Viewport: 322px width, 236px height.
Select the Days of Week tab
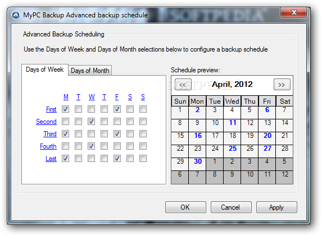pyautogui.click(x=45, y=70)
